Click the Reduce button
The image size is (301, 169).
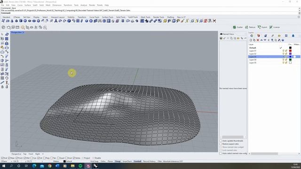click(250, 27)
